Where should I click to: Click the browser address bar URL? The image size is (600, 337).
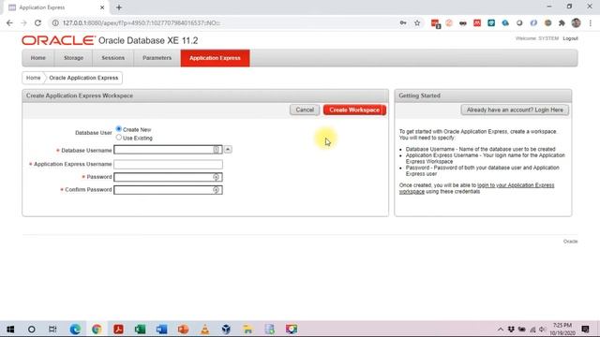(x=142, y=22)
